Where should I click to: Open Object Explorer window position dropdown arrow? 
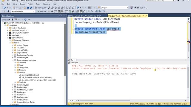point(59,16)
